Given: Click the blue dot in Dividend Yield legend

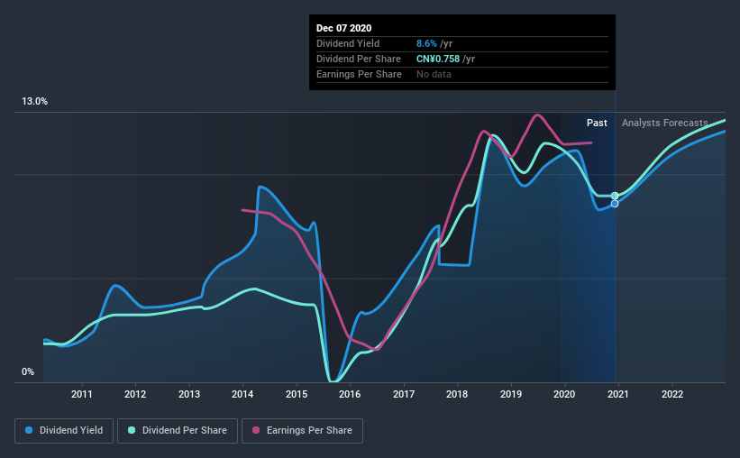Looking at the screenshot, I should 29,430.
